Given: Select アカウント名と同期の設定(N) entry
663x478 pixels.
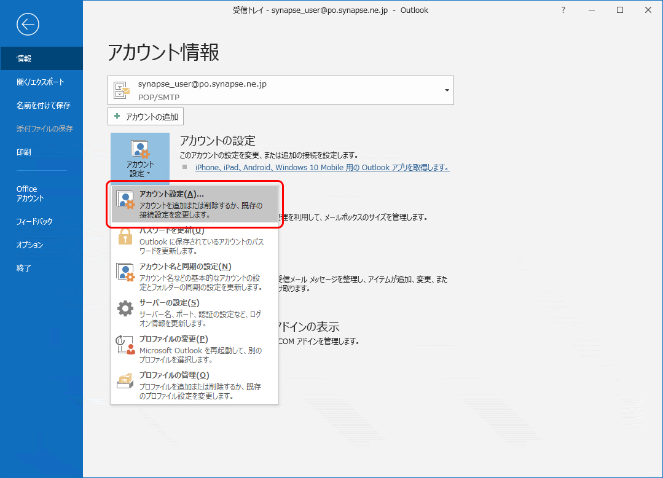Looking at the screenshot, I should (195, 277).
